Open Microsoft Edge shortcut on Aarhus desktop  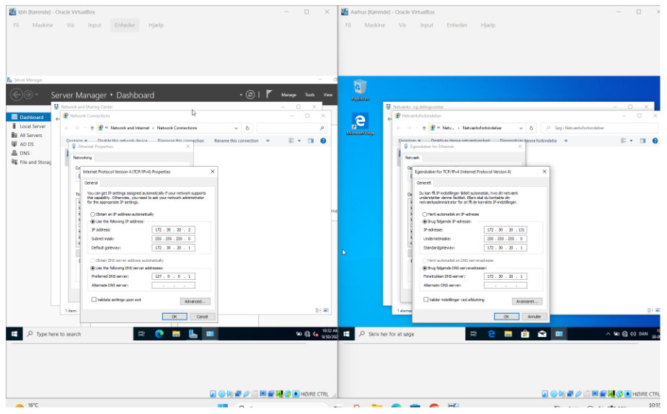click(360, 124)
